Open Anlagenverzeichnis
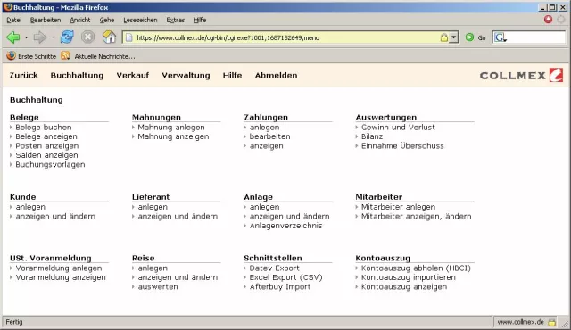The height and width of the screenshot is (330, 571). tap(285, 226)
